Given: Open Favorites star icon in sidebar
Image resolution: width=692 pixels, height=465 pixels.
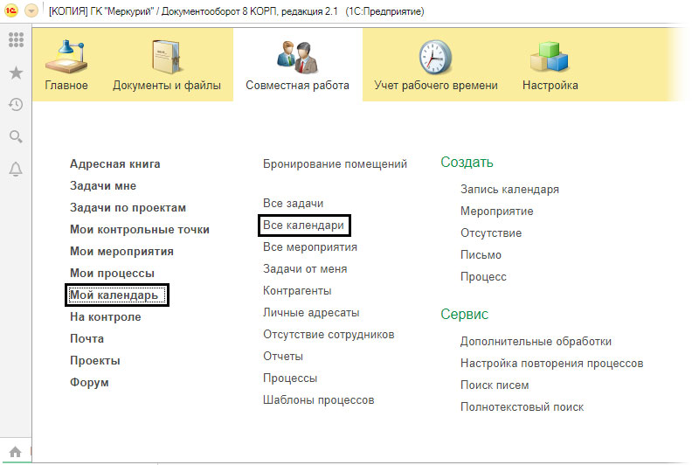Looking at the screenshot, I should (16, 73).
